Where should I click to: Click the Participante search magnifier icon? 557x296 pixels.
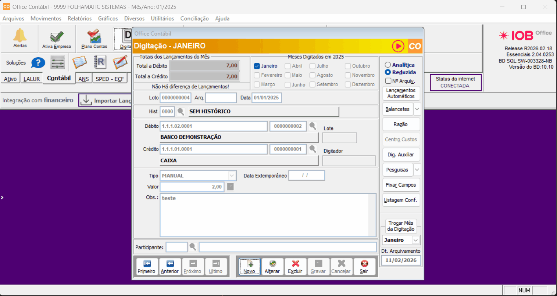pos(192,247)
